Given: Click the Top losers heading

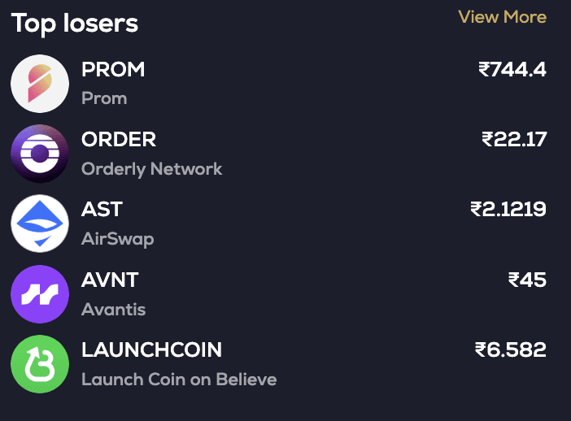Looking at the screenshot, I should coord(75,24).
